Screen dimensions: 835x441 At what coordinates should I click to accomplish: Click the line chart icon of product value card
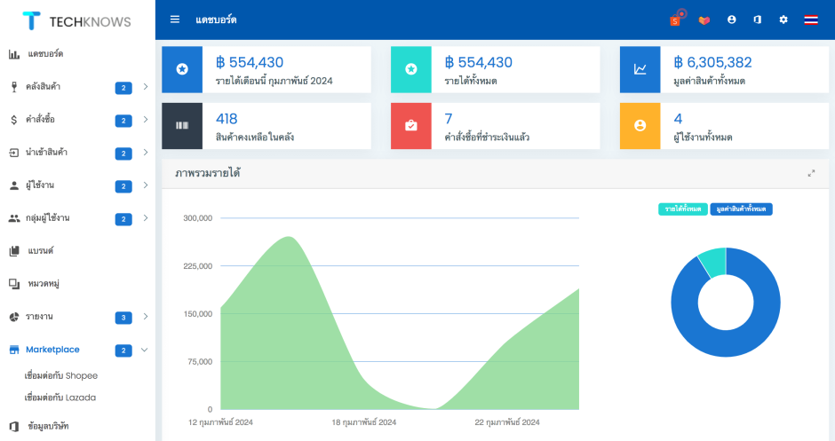point(640,69)
